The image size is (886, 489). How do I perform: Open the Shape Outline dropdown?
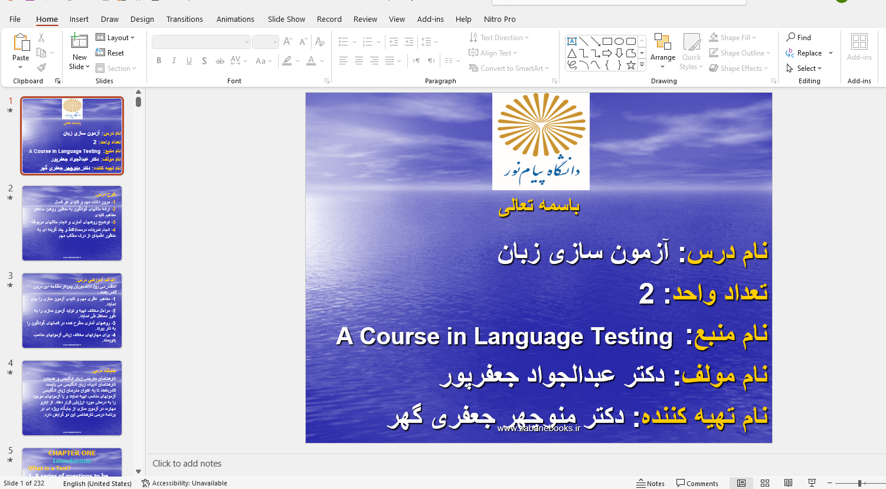[x=740, y=53]
